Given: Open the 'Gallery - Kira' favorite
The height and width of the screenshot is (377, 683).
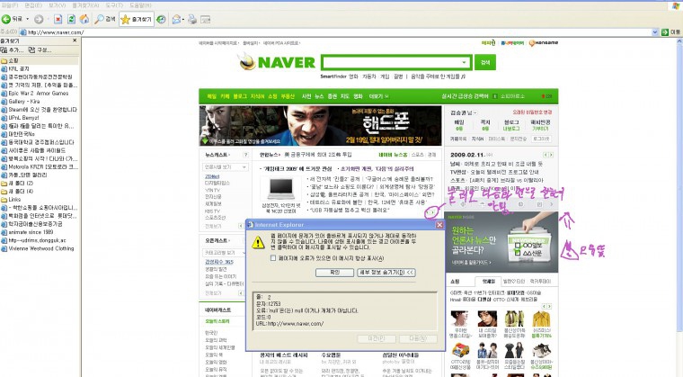Looking at the screenshot, I should click(x=24, y=102).
